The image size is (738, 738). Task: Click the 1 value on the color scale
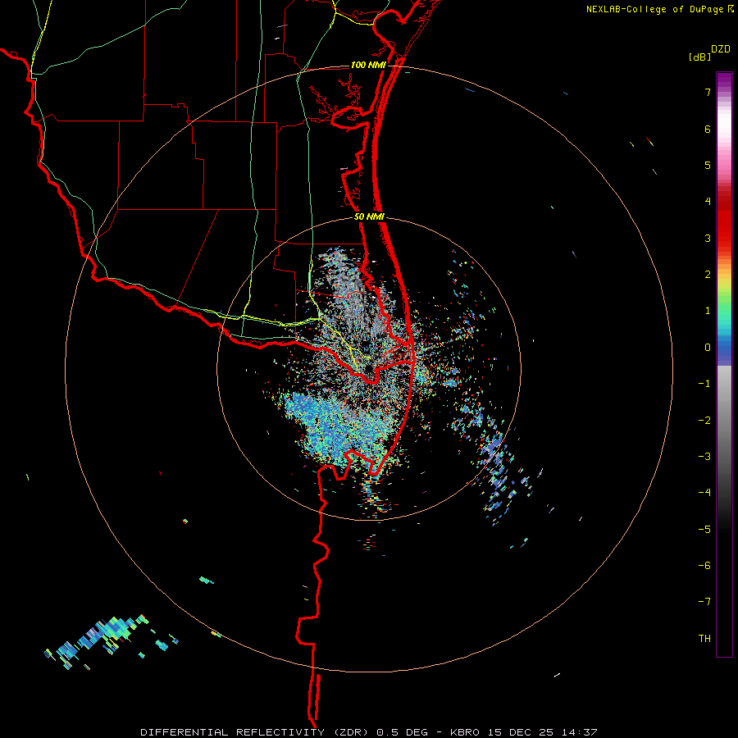click(x=708, y=311)
